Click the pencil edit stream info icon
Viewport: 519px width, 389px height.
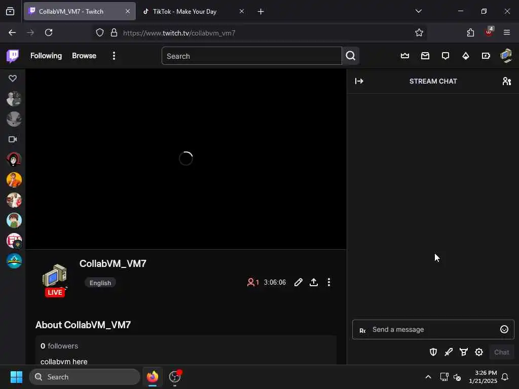(298, 282)
